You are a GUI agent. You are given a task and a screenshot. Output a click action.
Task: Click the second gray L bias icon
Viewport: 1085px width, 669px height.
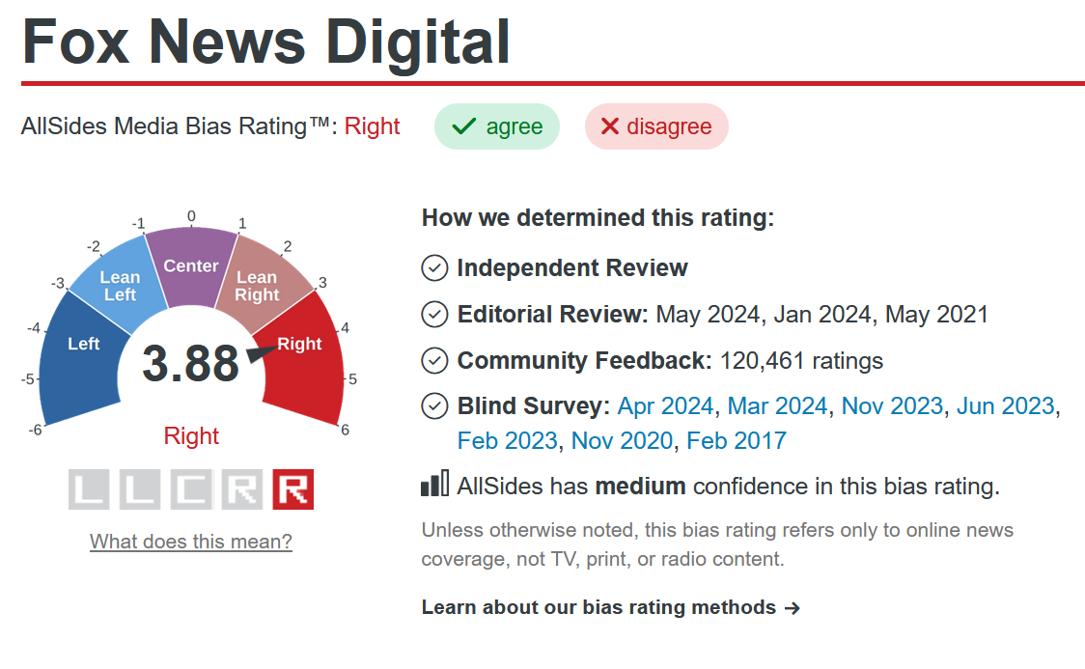click(x=140, y=489)
